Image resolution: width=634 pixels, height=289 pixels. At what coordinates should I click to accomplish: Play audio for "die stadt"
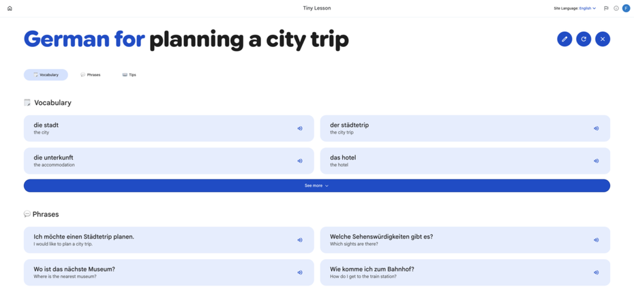[x=299, y=129]
